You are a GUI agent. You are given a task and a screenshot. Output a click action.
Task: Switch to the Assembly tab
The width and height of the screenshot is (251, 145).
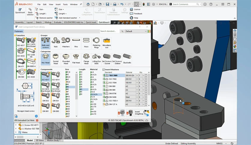coord(20,22)
